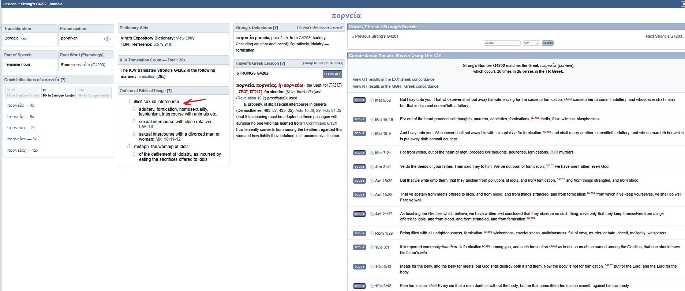Go to Previous Strong's G4201
Viewport: 685px width, 291px height.
pos(375,36)
